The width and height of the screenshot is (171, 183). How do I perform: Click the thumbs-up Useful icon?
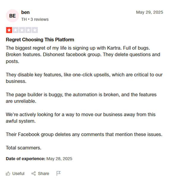(x=8, y=173)
